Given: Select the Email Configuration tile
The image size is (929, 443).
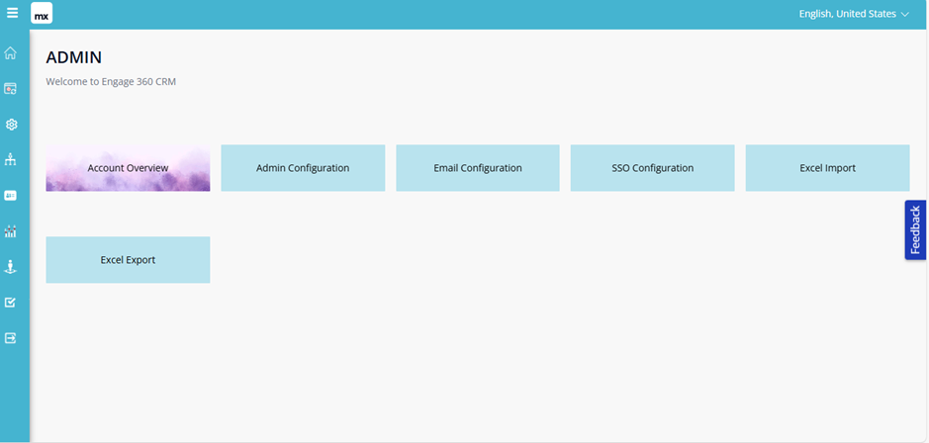Looking at the screenshot, I should 478,168.
